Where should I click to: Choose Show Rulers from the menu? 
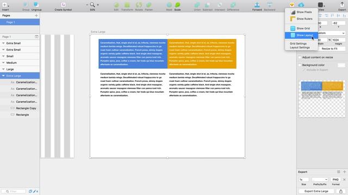coord(301,19)
